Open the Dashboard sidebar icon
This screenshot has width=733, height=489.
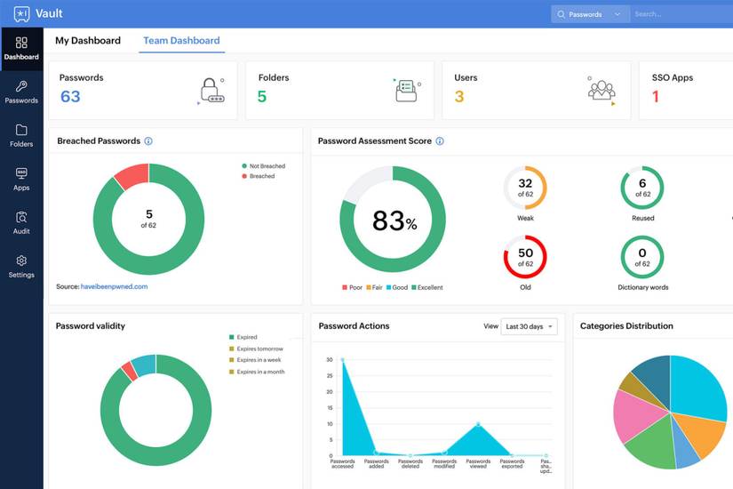tap(21, 43)
